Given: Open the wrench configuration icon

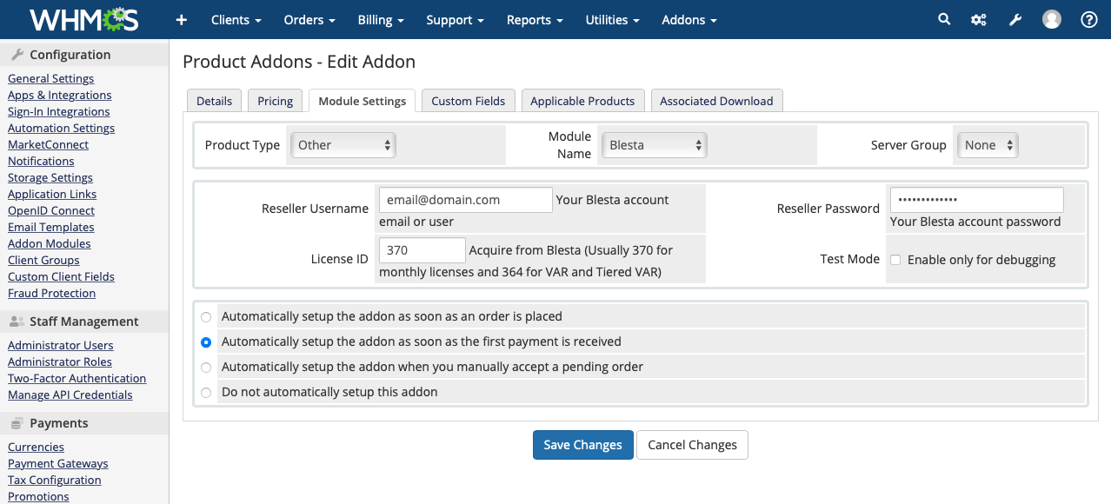Looking at the screenshot, I should (x=1015, y=20).
